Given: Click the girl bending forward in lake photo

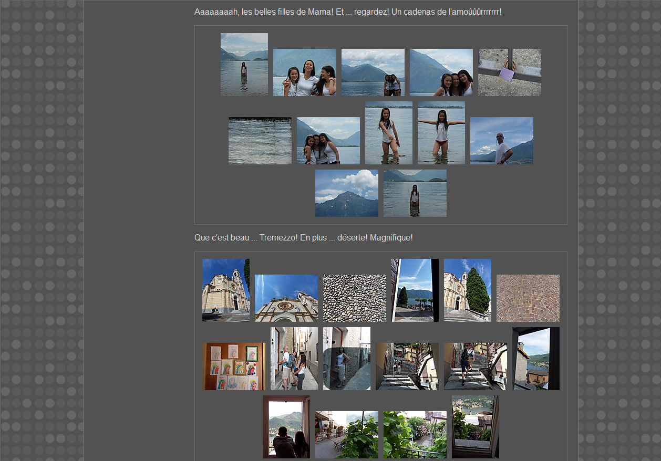Looking at the screenshot, I should (388, 133).
